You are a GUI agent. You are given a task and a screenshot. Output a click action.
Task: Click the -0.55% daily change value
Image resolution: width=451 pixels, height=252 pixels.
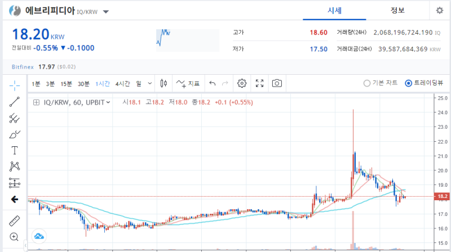46,48
